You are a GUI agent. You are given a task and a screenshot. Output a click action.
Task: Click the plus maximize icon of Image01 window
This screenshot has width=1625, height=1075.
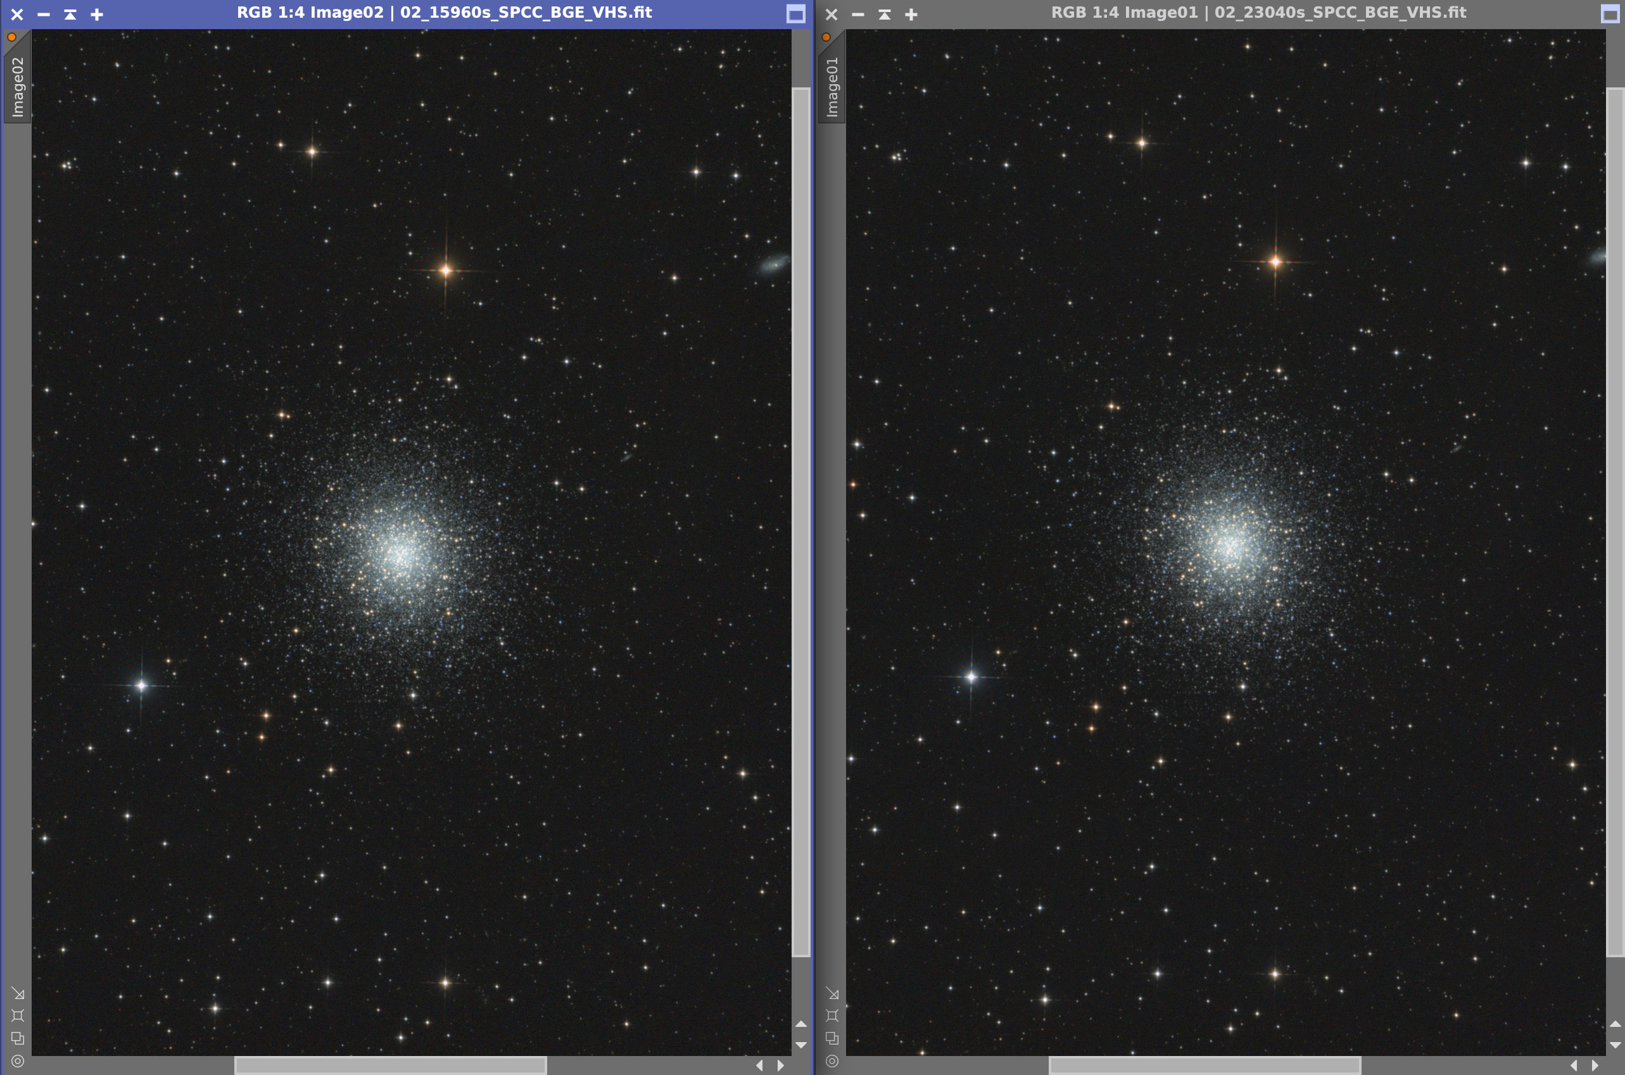911,15
